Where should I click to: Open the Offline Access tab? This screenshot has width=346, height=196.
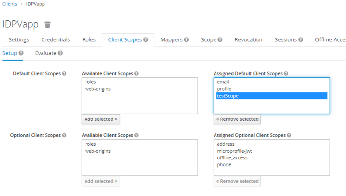coord(330,39)
